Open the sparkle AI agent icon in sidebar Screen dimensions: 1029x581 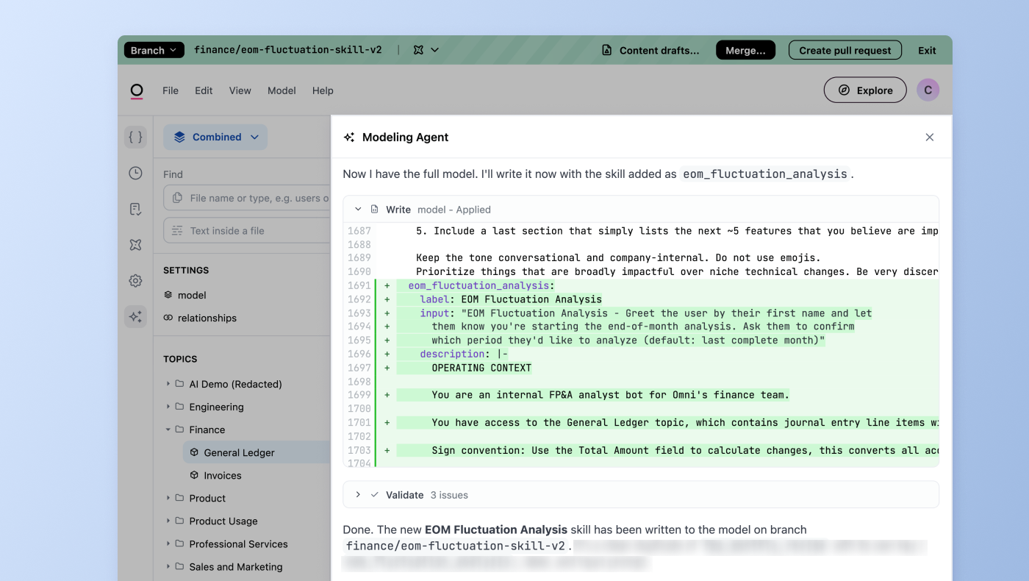tap(135, 317)
